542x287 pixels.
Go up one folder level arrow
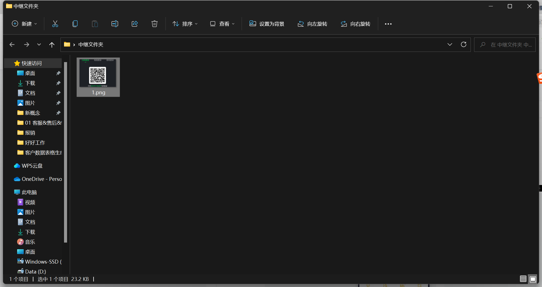point(52,45)
